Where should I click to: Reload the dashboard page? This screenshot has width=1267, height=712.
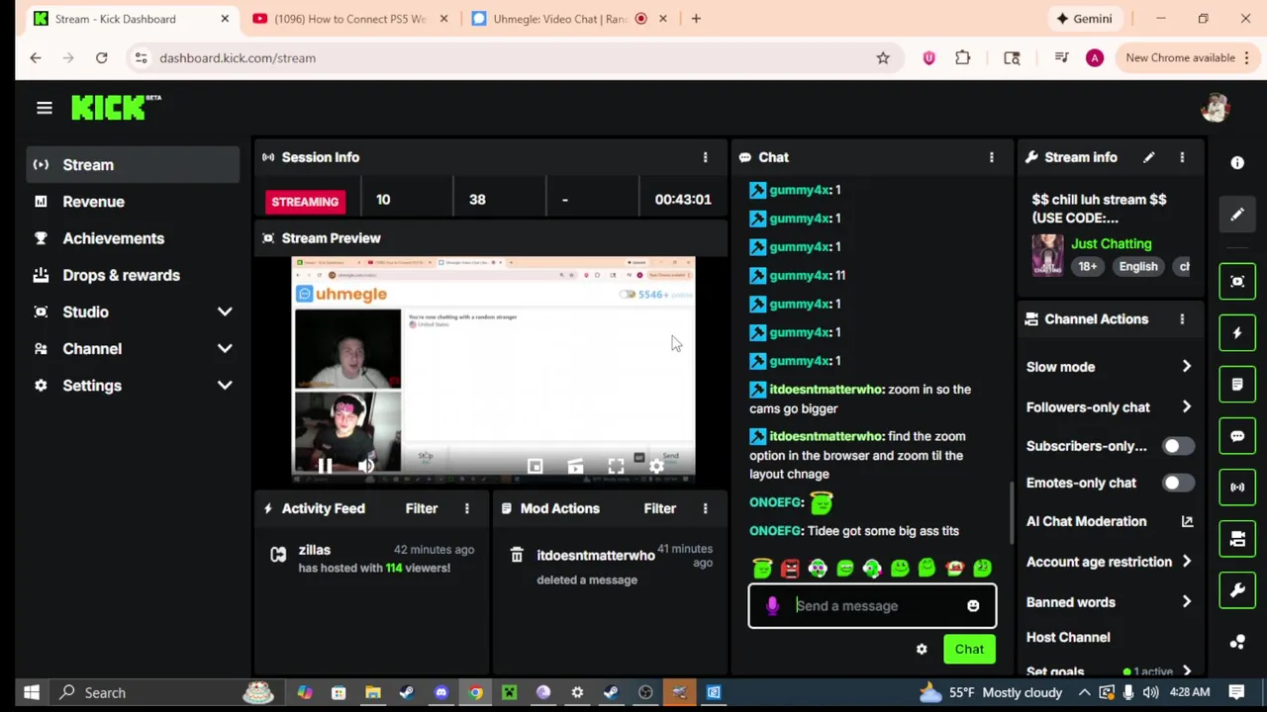pyautogui.click(x=101, y=57)
